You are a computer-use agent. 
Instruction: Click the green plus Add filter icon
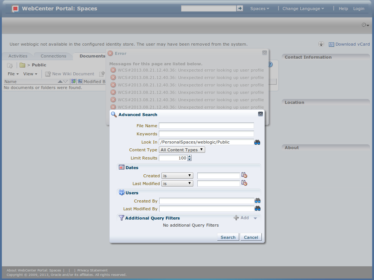click(236, 218)
